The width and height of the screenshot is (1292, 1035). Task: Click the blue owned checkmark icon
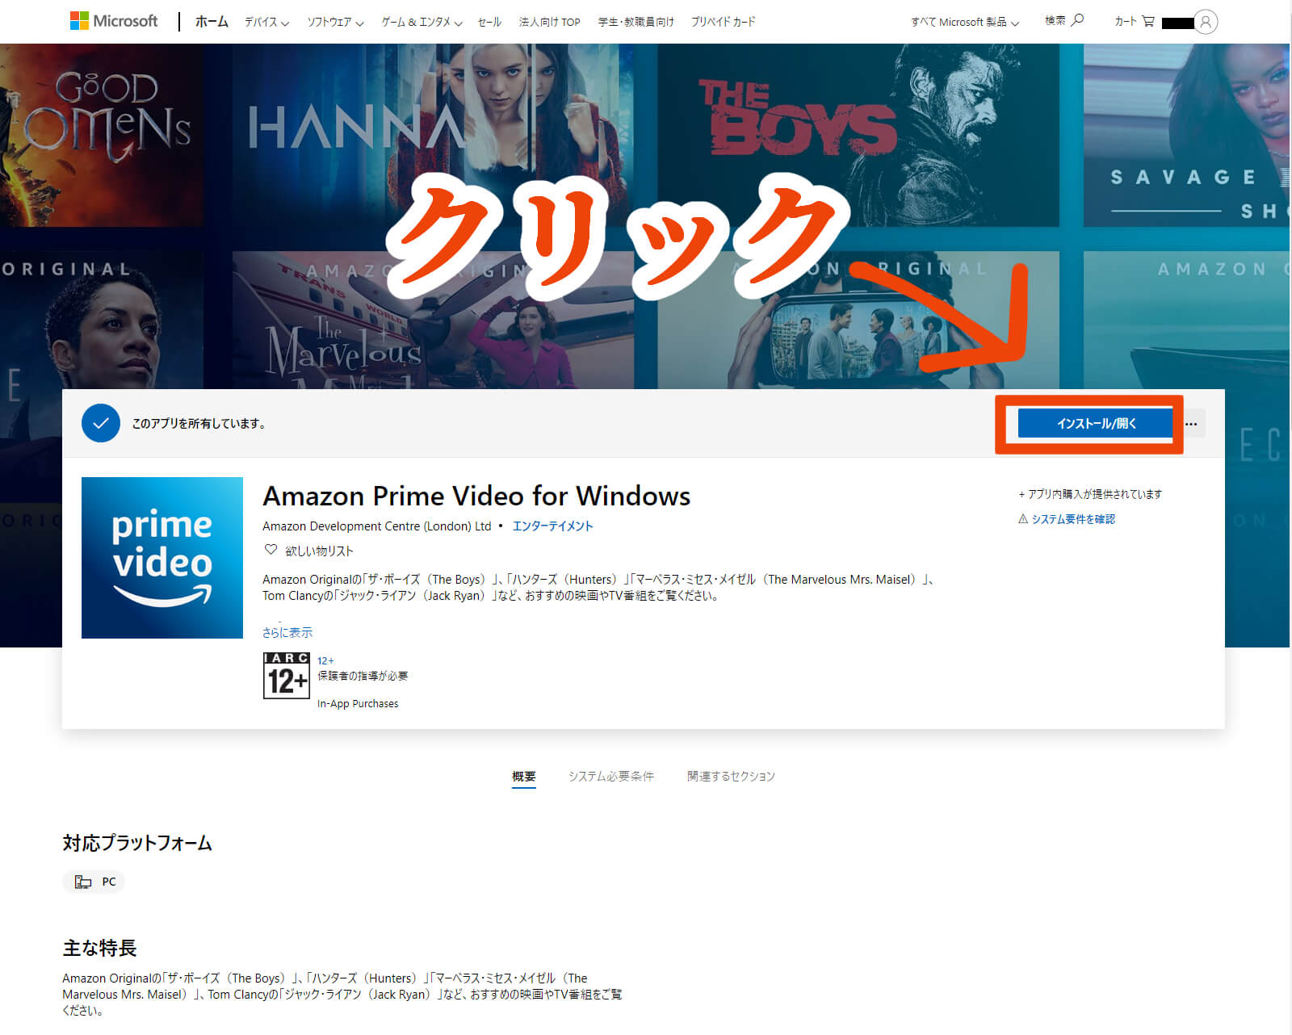tap(101, 423)
